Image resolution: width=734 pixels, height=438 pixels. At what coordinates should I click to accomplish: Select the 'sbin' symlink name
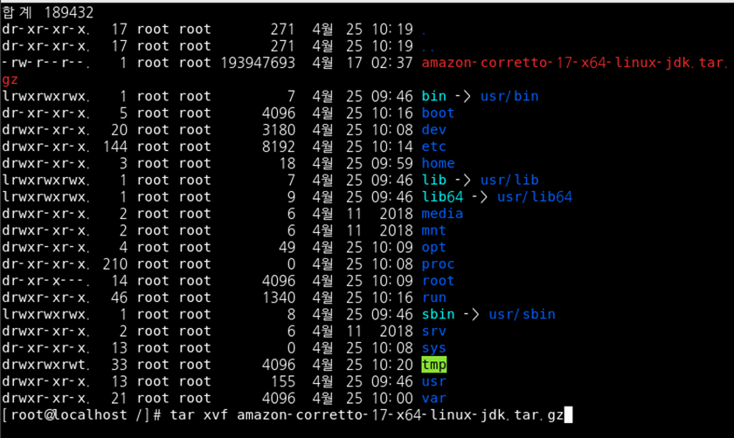coord(438,314)
